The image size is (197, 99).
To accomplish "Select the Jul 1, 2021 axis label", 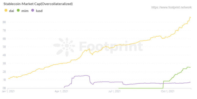I will [x=114, y=91].
